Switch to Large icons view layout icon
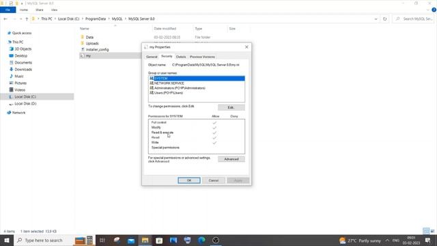This screenshot has height=246, width=437. click(432, 231)
